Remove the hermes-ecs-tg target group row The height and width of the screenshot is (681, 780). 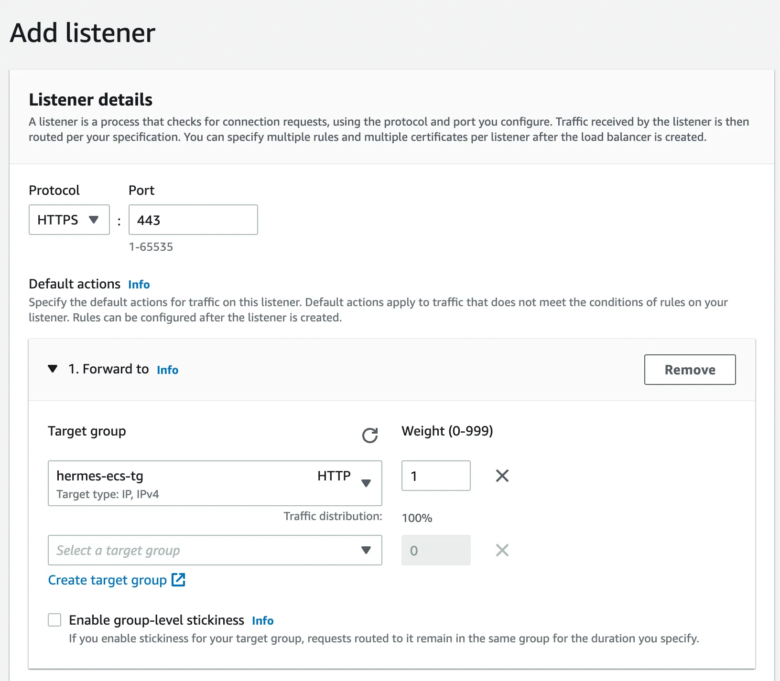(502, 476)
